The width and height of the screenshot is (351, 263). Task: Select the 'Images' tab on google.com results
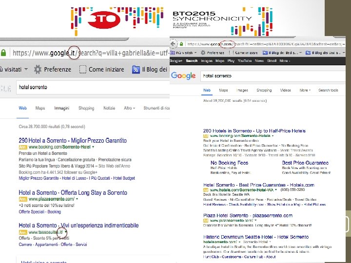(242, 90)
